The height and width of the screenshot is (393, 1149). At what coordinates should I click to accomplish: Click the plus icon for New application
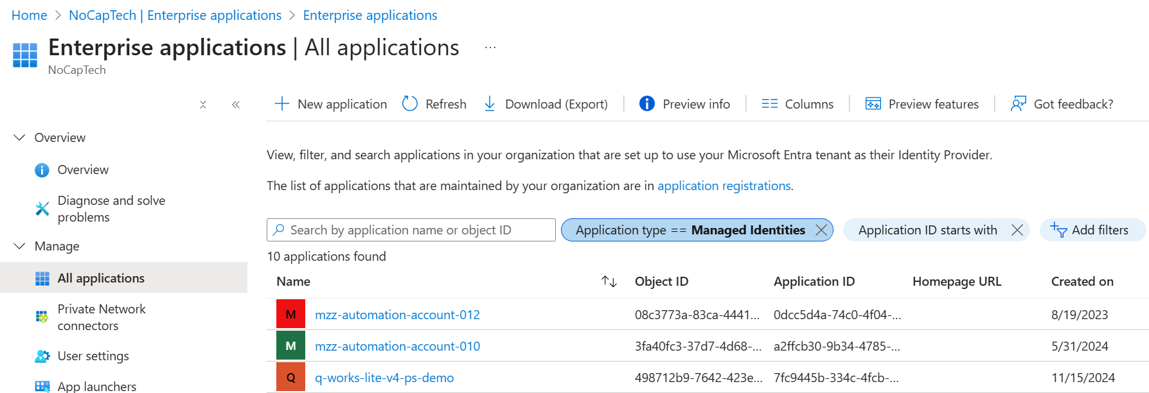[x=282, y=104]
